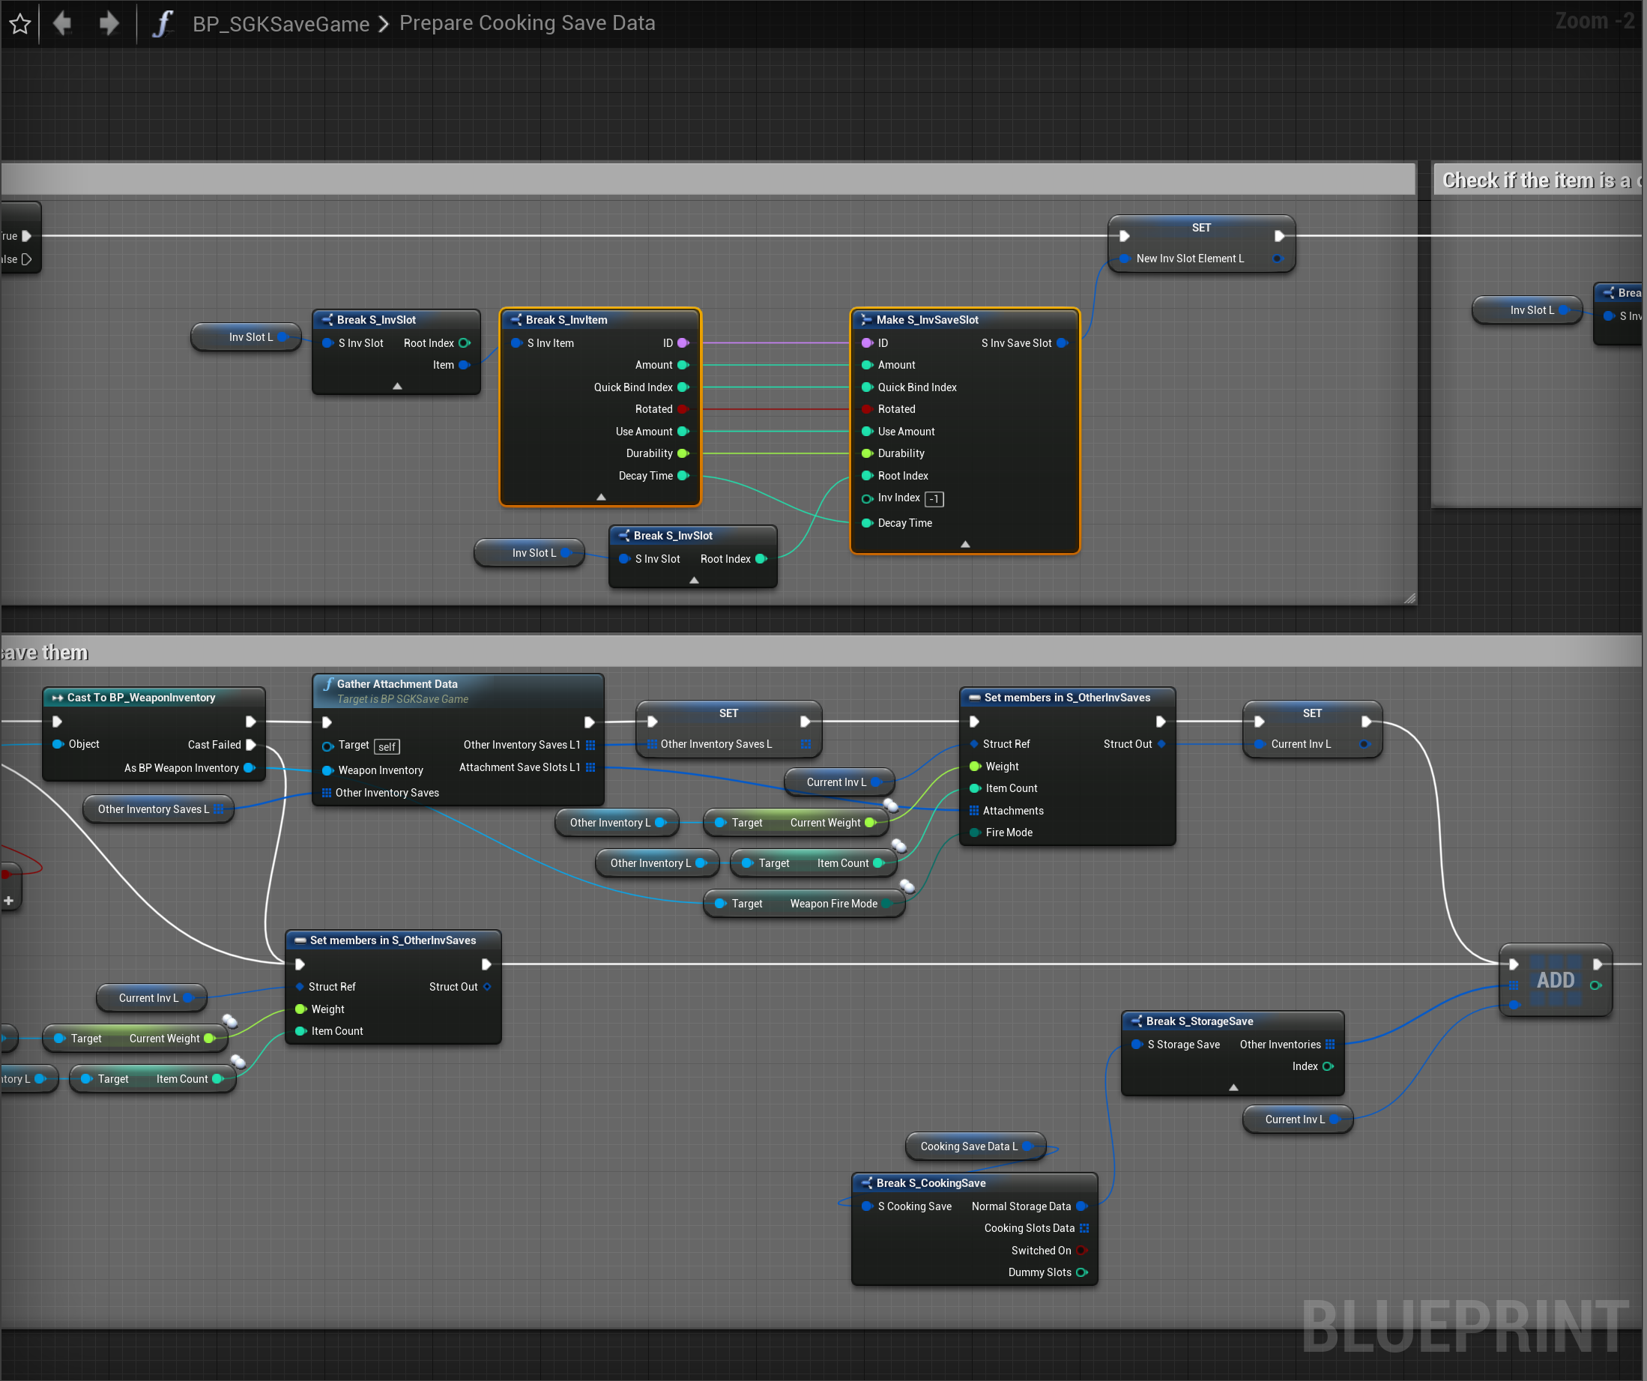Click the function icon in the breadcrumb
1647x1381 pixels.
click(163, 23)
